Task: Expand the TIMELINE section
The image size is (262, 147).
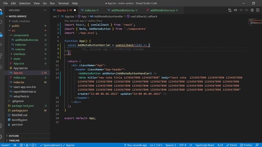Action: click(x=27, y=140)
